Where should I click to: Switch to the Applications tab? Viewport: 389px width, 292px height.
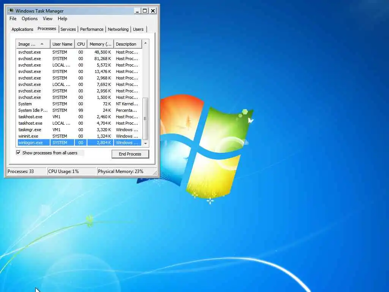22,29
